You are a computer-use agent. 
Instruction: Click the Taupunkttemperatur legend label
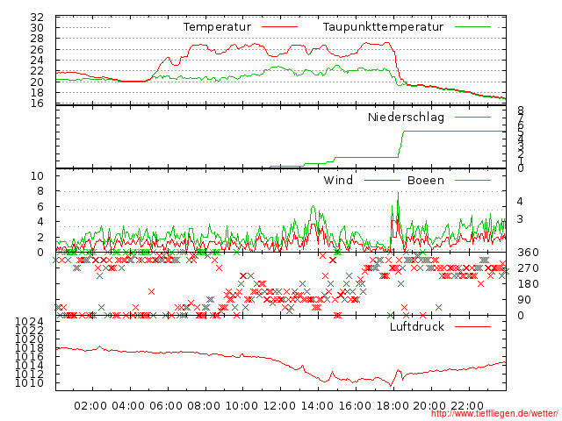pos(383,27)
